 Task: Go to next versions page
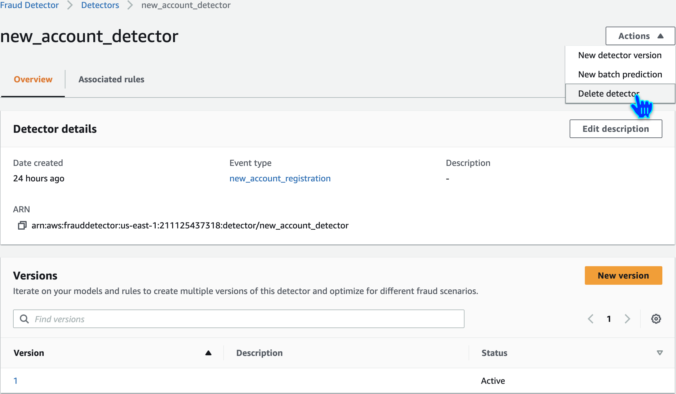pyautogui.click(x=627, y=319)
